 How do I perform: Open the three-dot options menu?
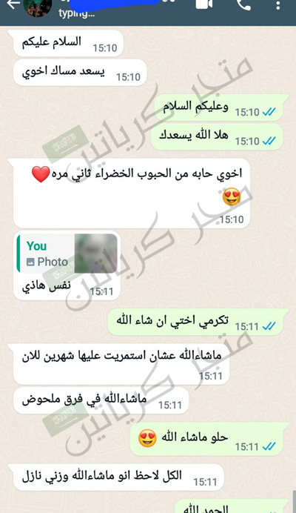point(278,5)
